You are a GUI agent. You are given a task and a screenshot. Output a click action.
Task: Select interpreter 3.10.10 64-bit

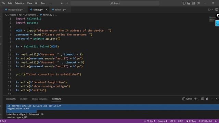click(x=205, y=121)
